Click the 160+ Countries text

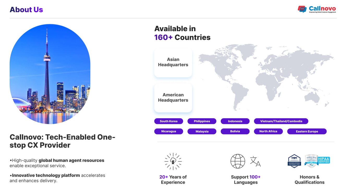182,38
